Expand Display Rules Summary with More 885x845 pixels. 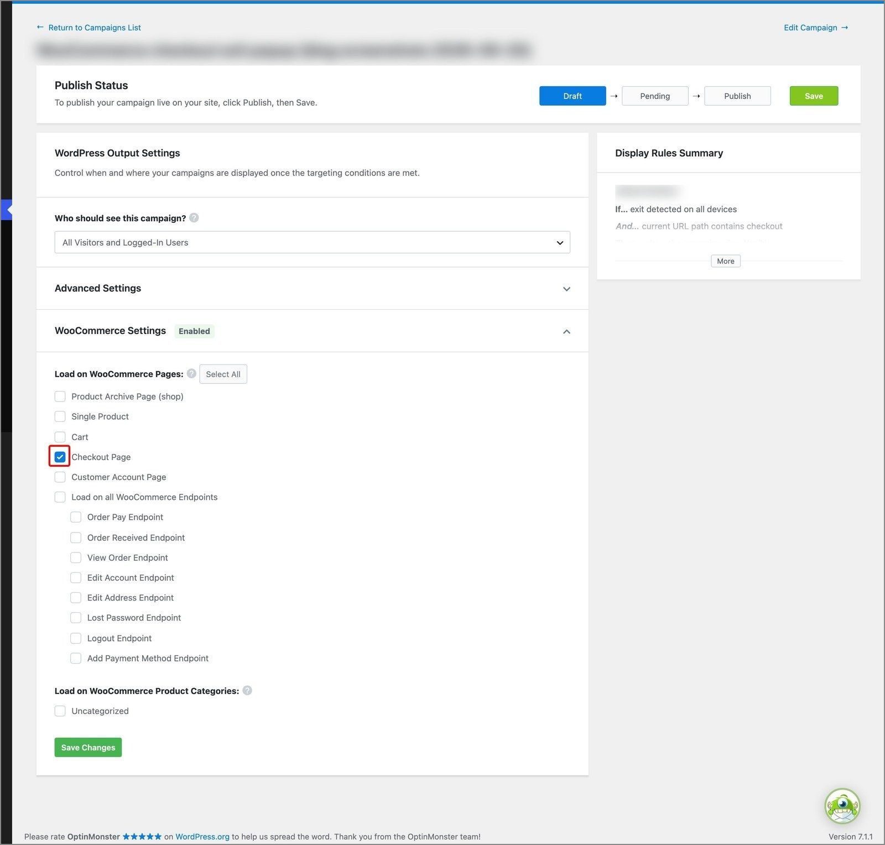[x=725, y=261]
